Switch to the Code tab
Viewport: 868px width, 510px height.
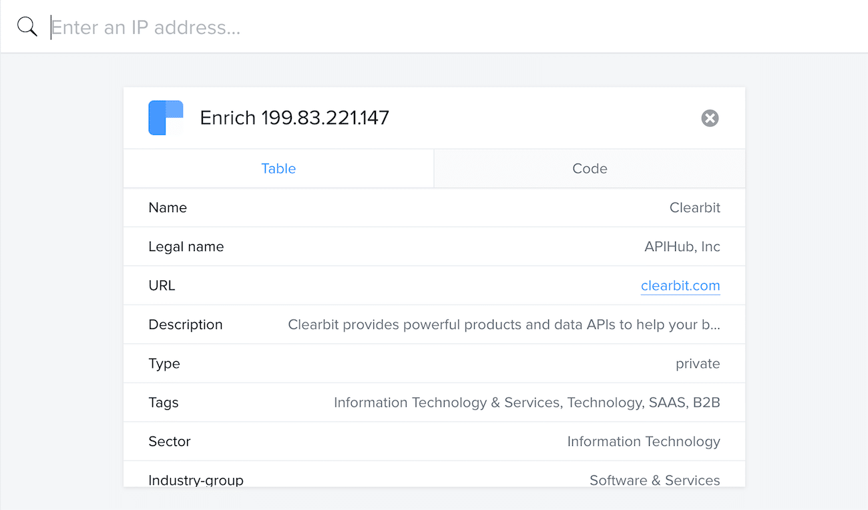(590, 169)
